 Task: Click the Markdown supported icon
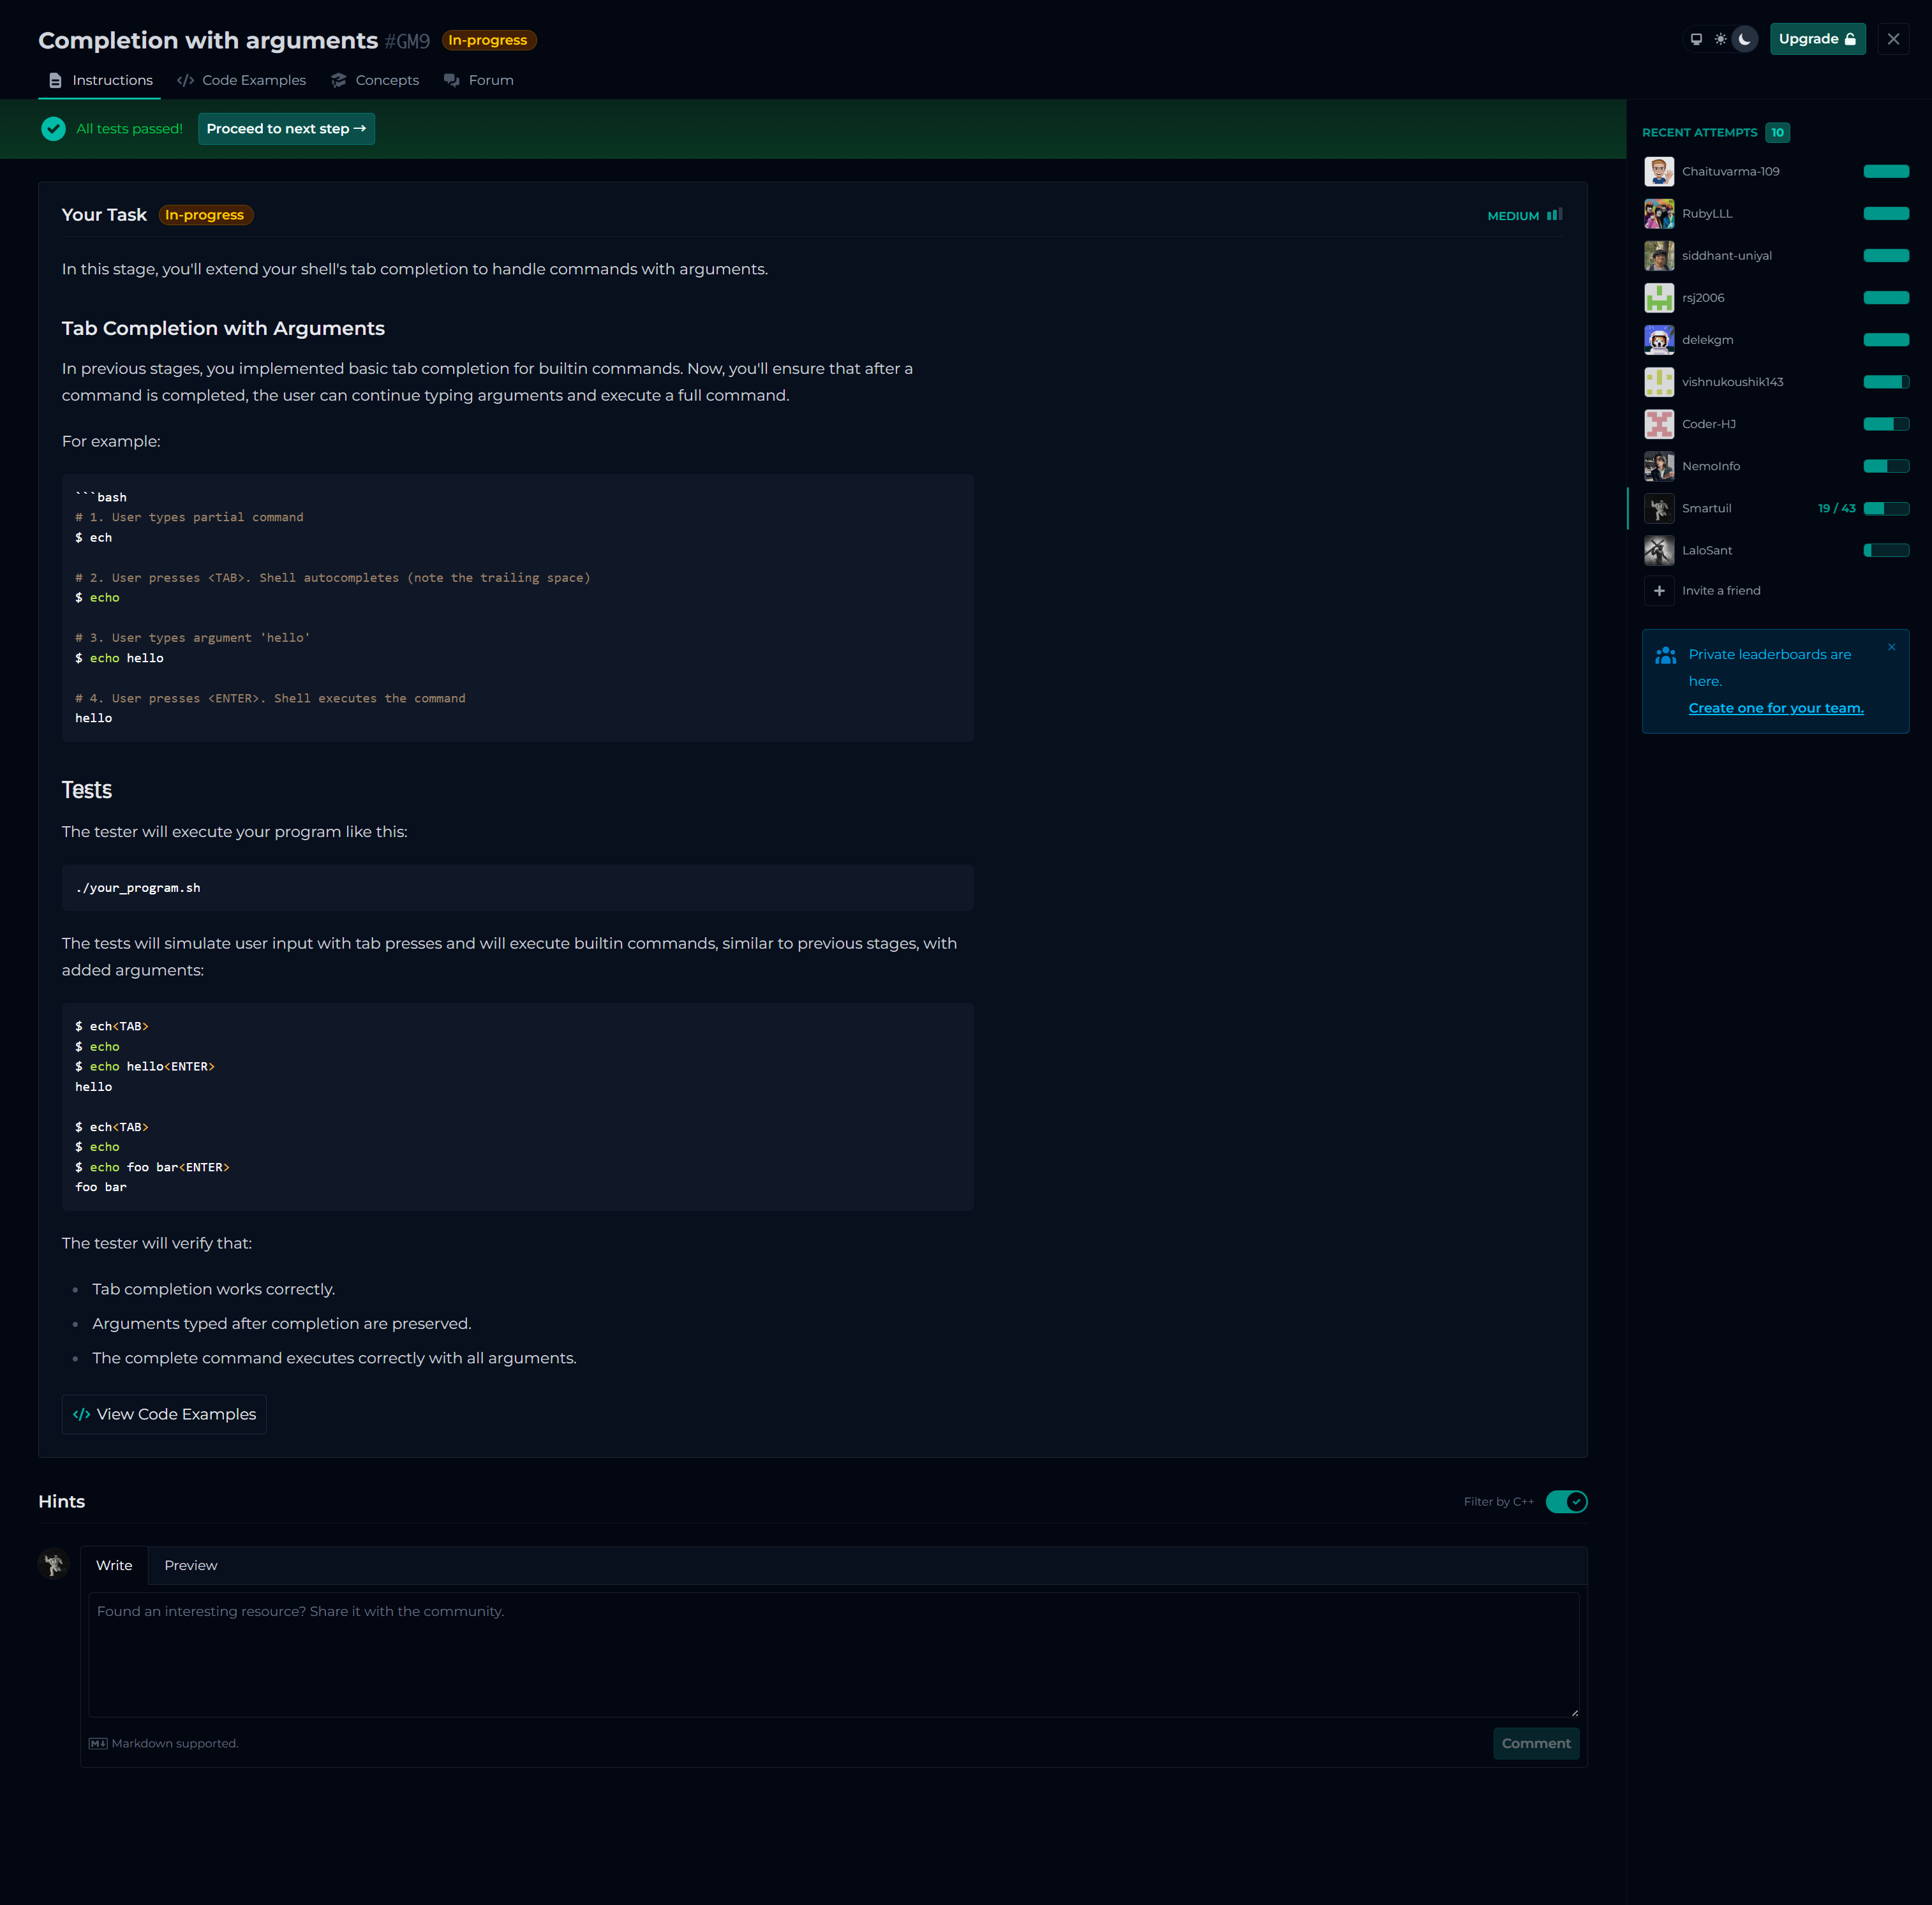(98, 1743)
